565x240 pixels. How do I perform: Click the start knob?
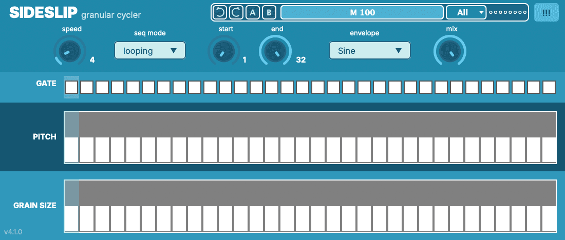[224, 51]
